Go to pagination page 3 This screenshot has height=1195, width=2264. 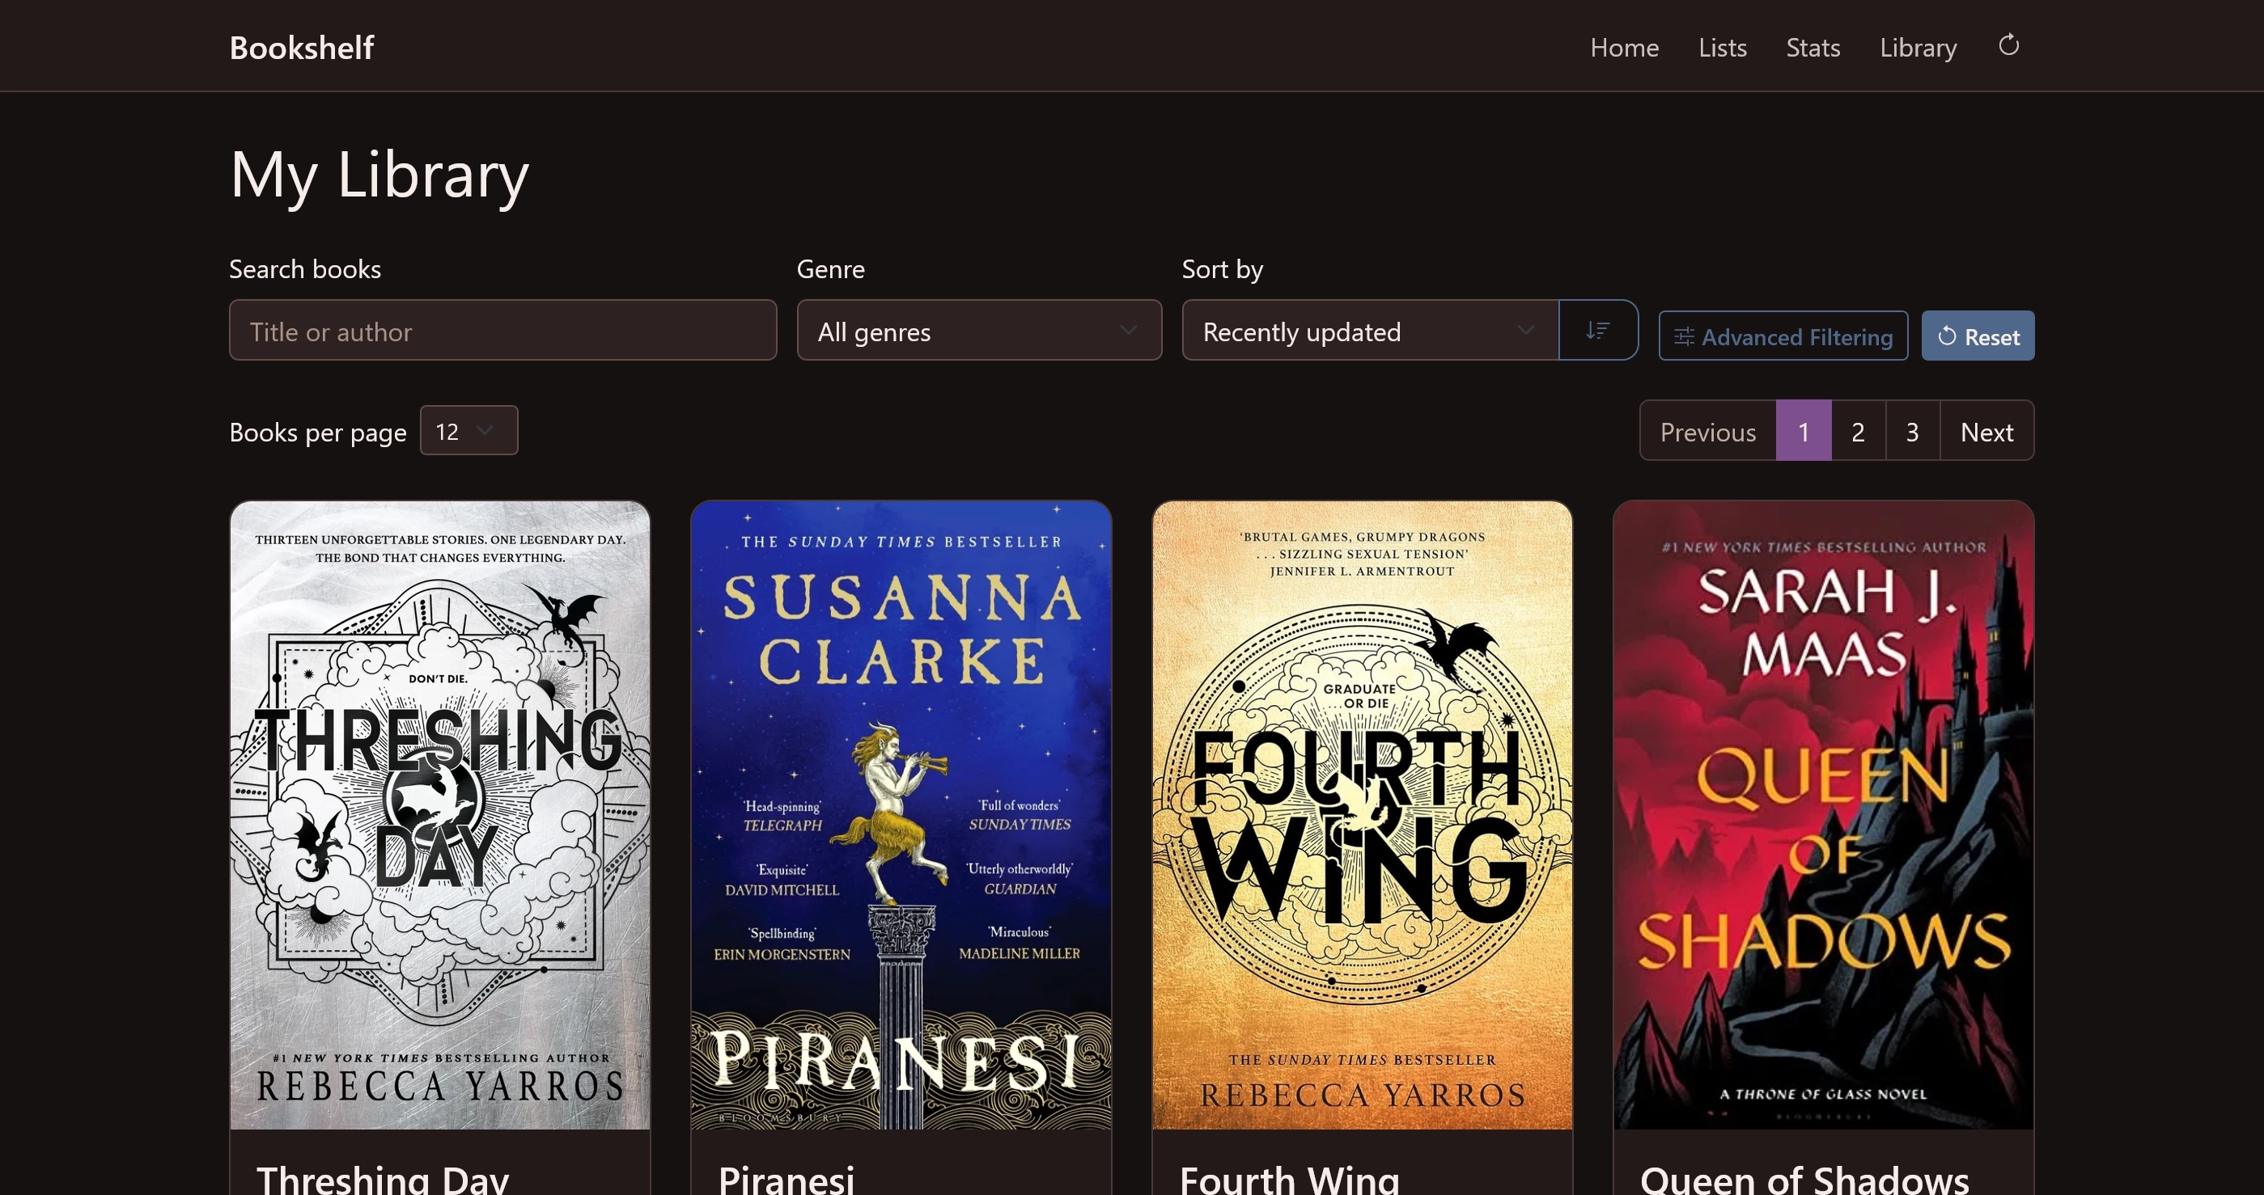coord(1913,430)
